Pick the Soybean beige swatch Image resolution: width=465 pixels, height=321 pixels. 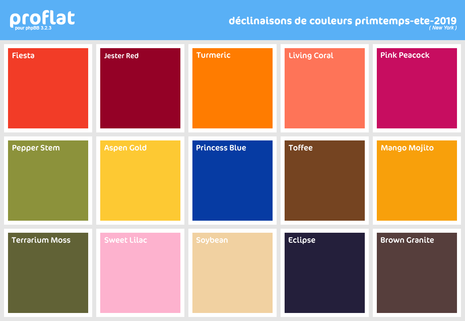[232, 273]
